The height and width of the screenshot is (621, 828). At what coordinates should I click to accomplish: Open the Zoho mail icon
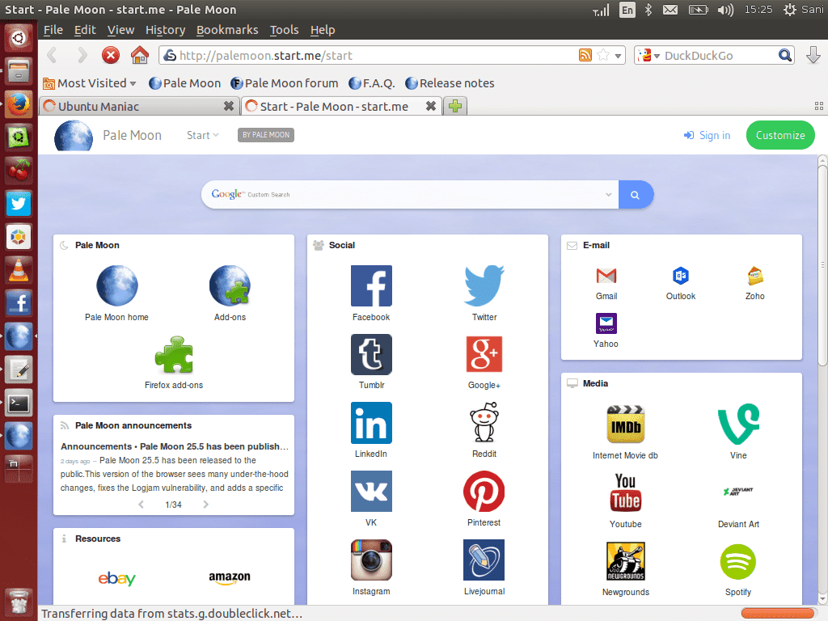[755, 276]
